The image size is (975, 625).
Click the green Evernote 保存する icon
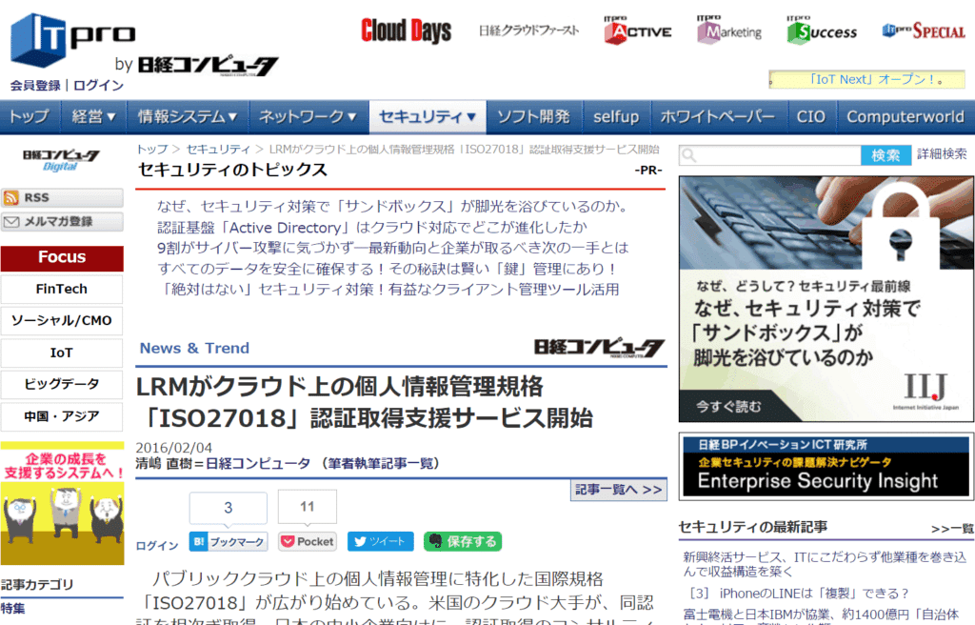pyautogui.click(x=463, y=540)
